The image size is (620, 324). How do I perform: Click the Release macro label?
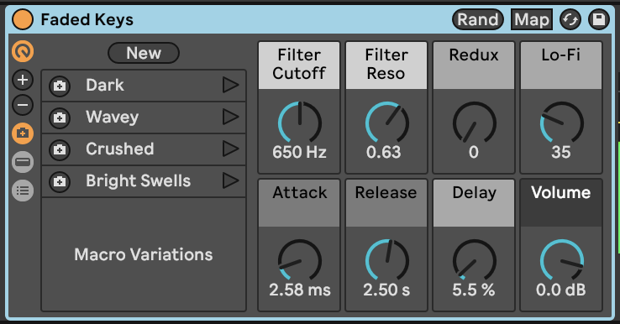[386, 203]
